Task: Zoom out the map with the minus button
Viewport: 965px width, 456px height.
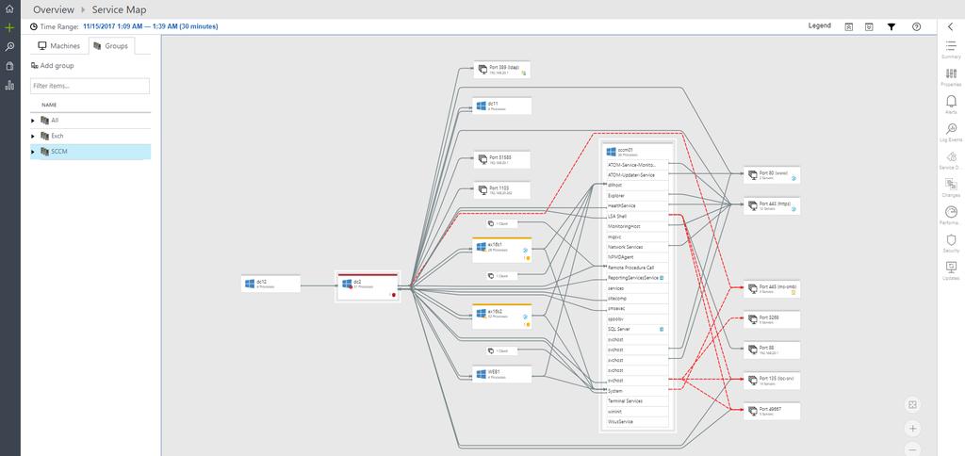Action: pos(912,449)
